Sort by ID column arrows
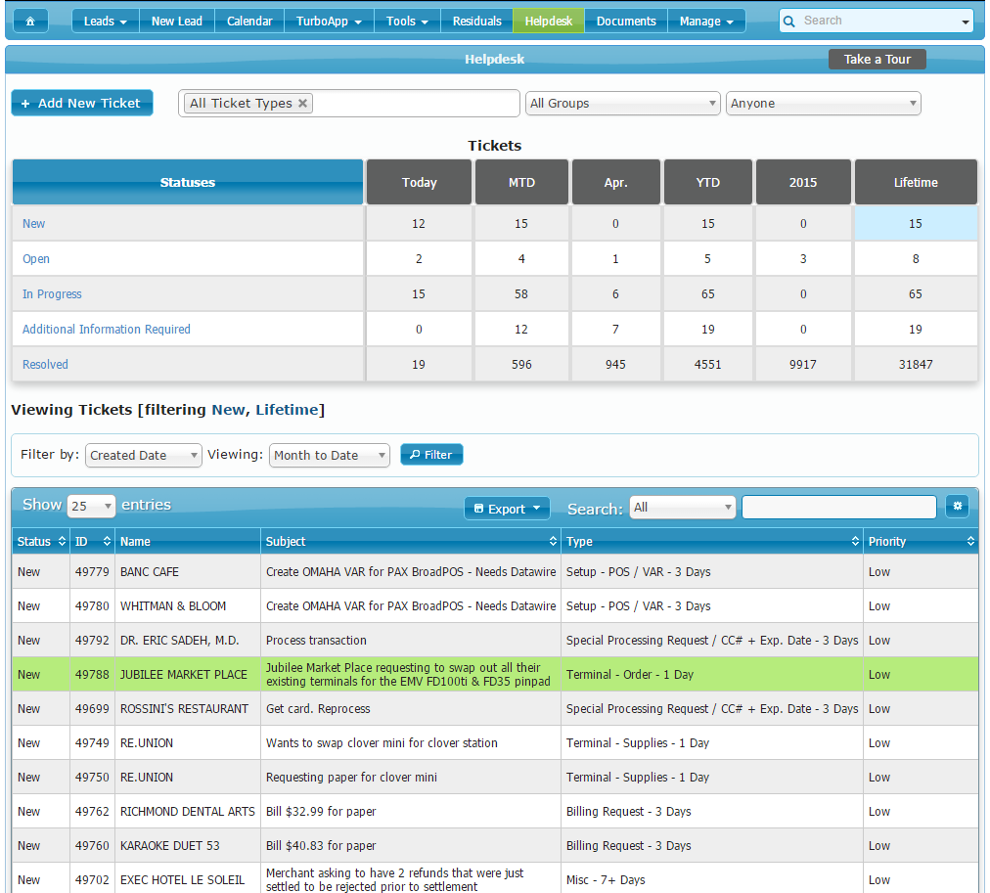 [x=107, y=541]
